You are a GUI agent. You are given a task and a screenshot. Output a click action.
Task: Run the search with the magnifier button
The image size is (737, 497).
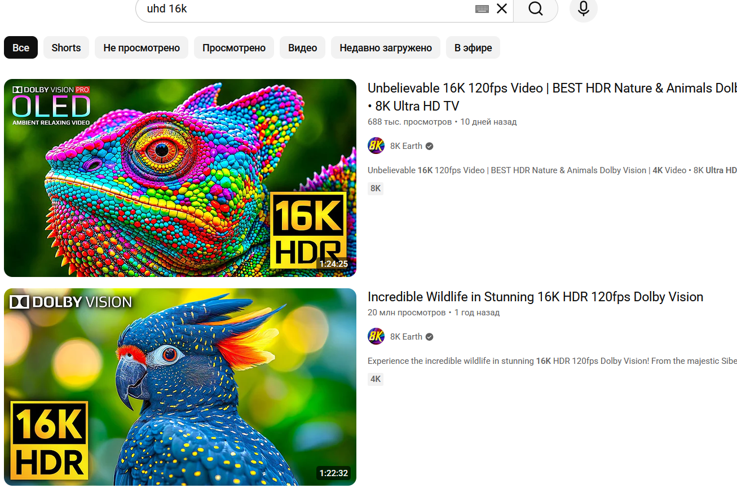(x=536, y=9)
